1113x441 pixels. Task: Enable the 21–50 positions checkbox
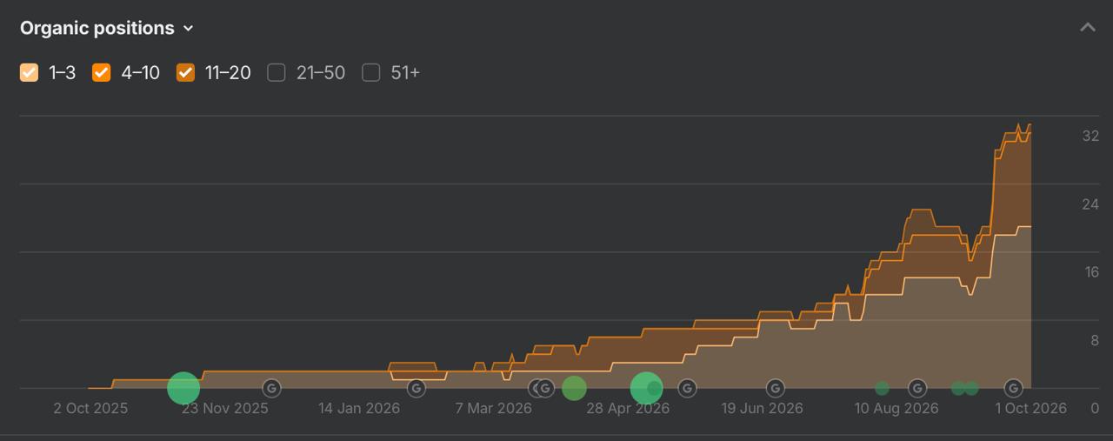[x=277, y=72]
